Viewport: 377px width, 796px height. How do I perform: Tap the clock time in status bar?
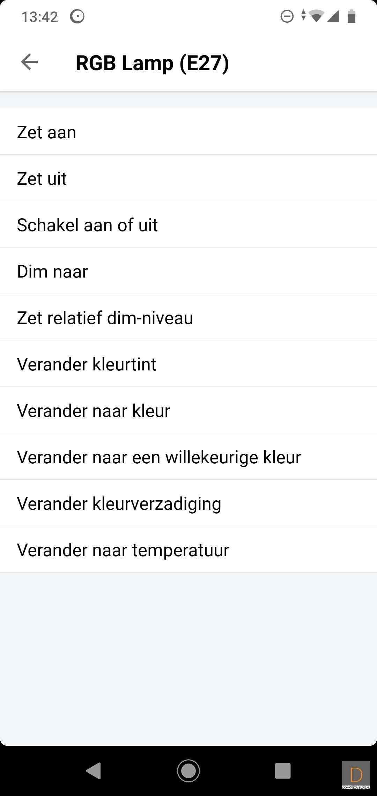pyautogui.click(x=40, y=17)
